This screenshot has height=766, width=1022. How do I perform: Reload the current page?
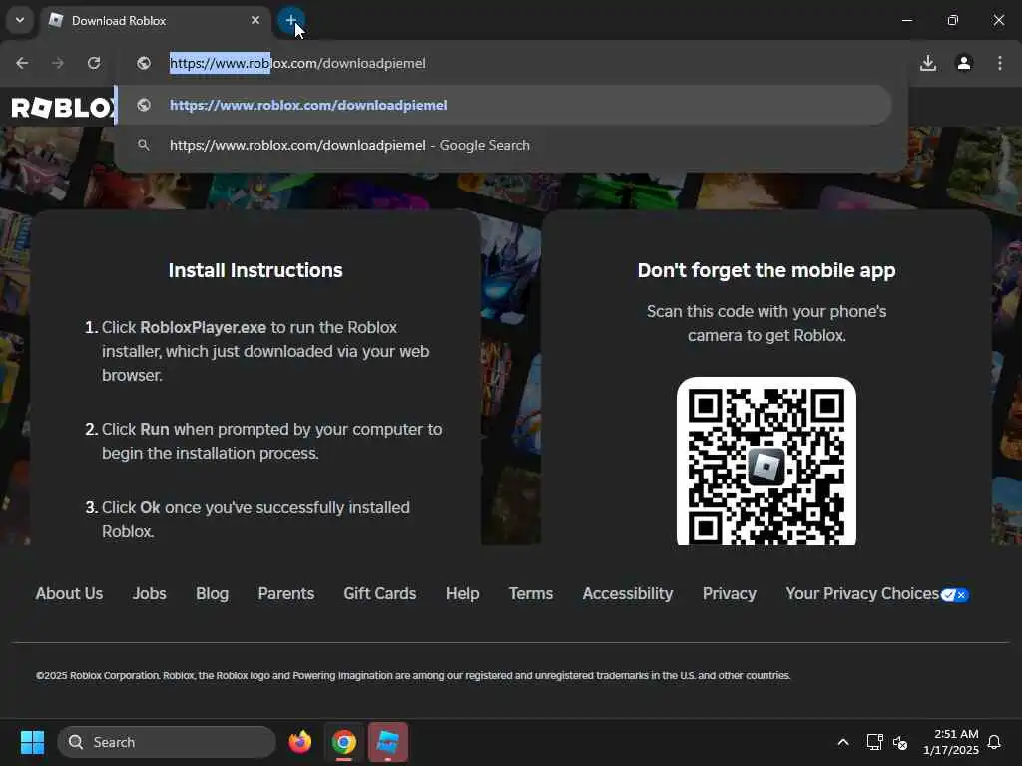point(94,63)
